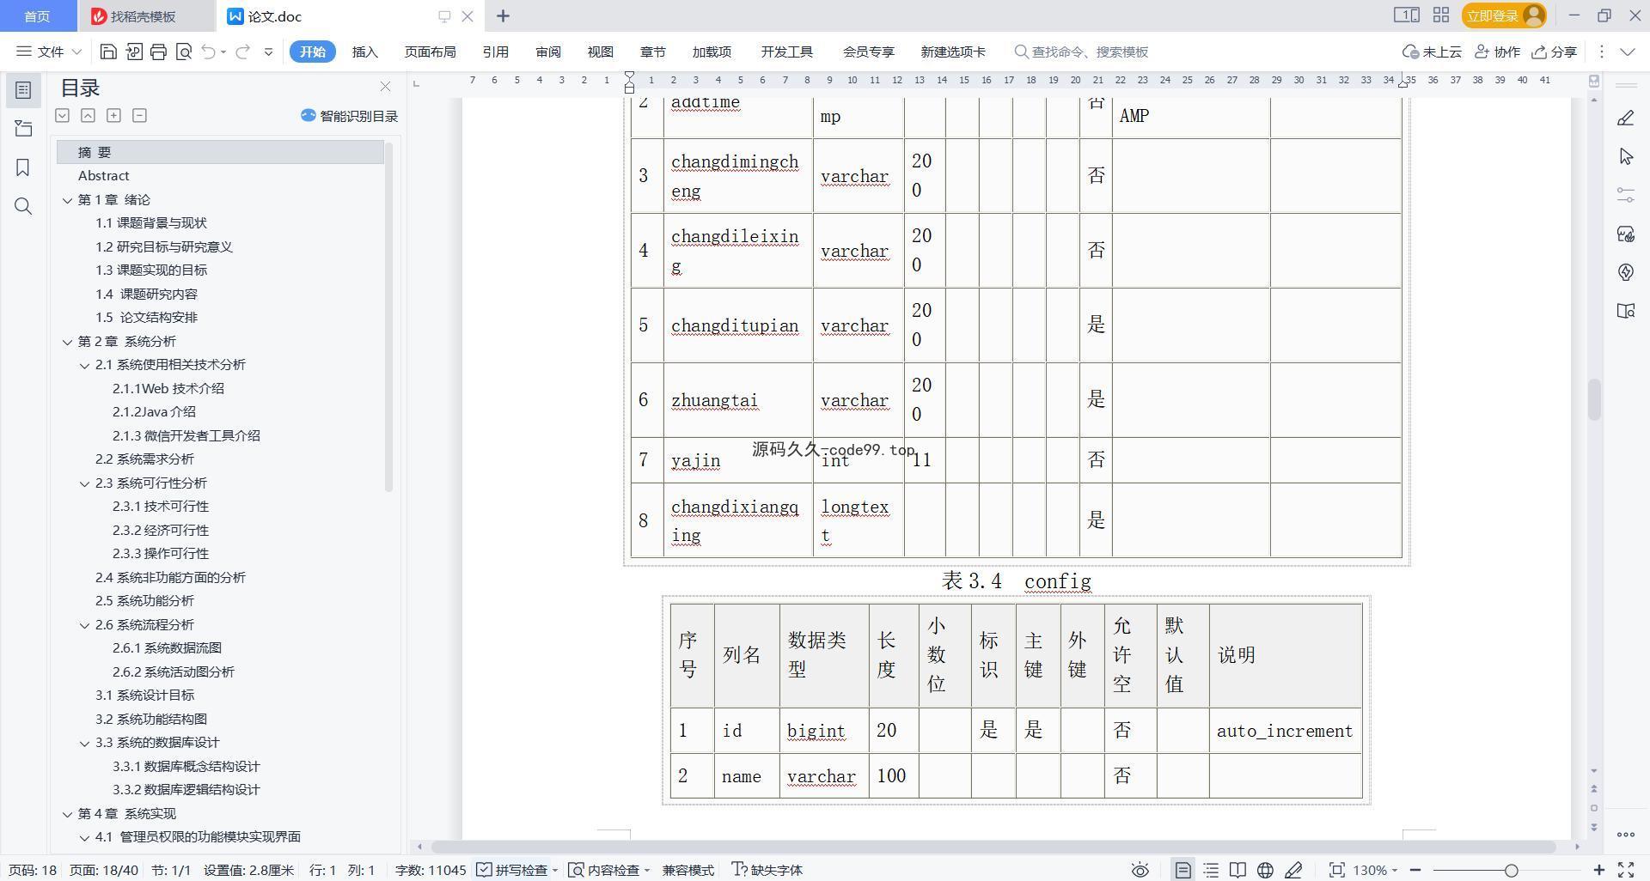Close the table of contents panel
This screenshot has height=881, width=1650.
coord(385,87)
